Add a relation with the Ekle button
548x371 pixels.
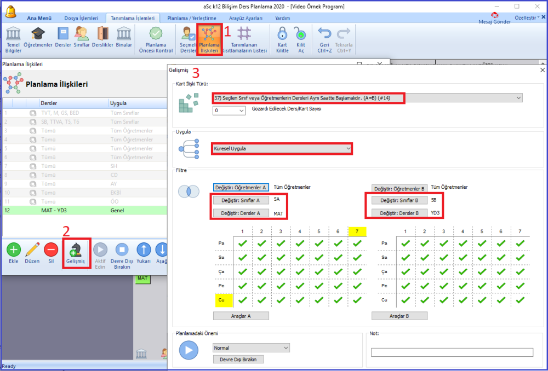pos(14,253)
